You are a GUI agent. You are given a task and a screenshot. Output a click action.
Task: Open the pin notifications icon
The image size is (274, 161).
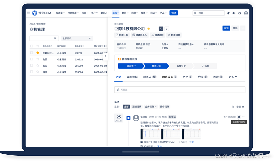(x=228, y=13)
